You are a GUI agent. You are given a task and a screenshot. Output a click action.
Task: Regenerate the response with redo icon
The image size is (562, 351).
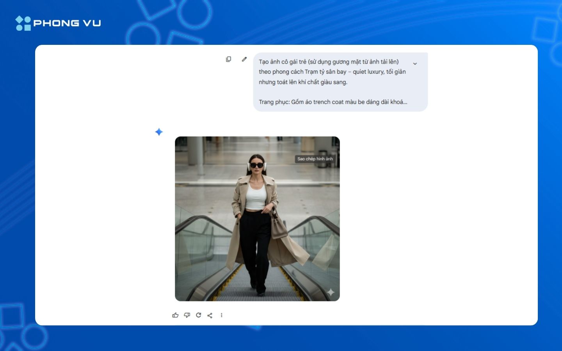(198, 315)
